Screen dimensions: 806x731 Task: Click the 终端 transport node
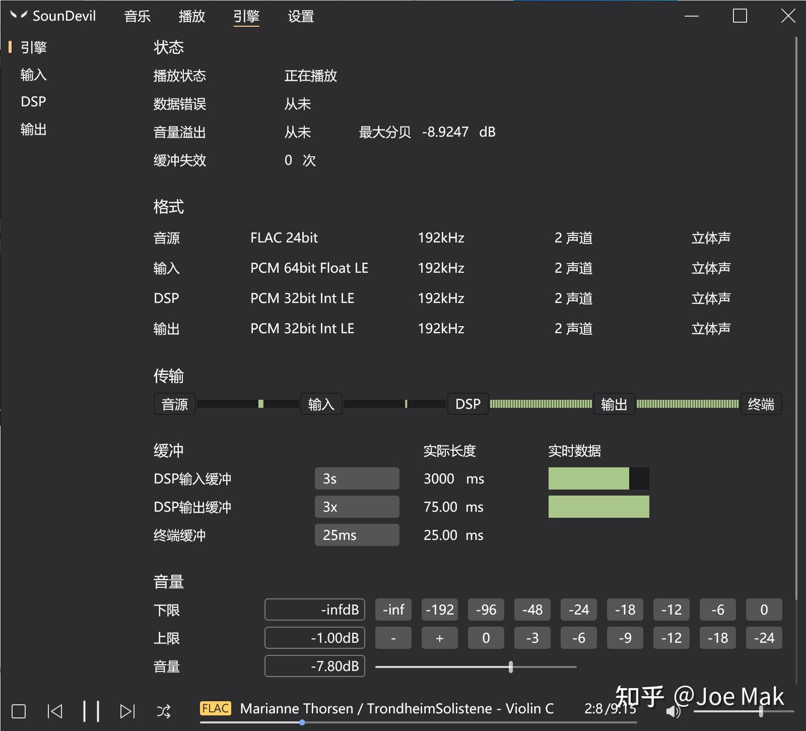pyautogui.click(x=761, y=404)
